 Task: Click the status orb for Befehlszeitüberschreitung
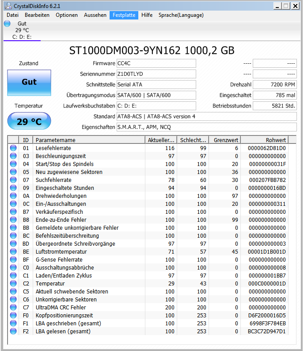(13, 236)
